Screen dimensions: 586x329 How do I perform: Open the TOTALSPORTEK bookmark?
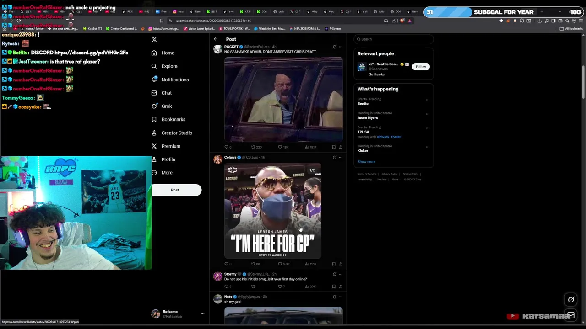click(x=234, y=29)
